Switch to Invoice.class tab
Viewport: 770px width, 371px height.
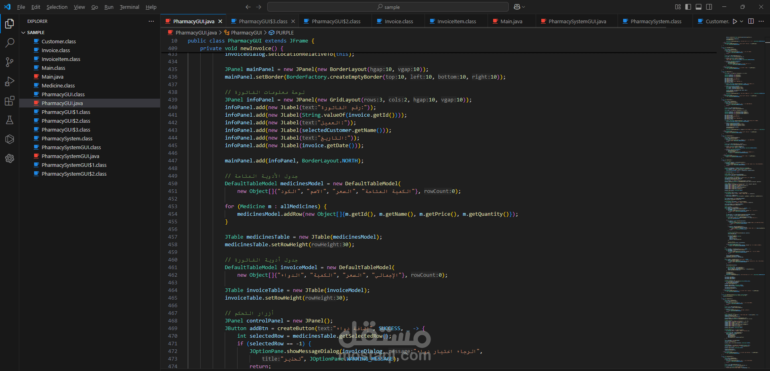(x=398, y=21)
